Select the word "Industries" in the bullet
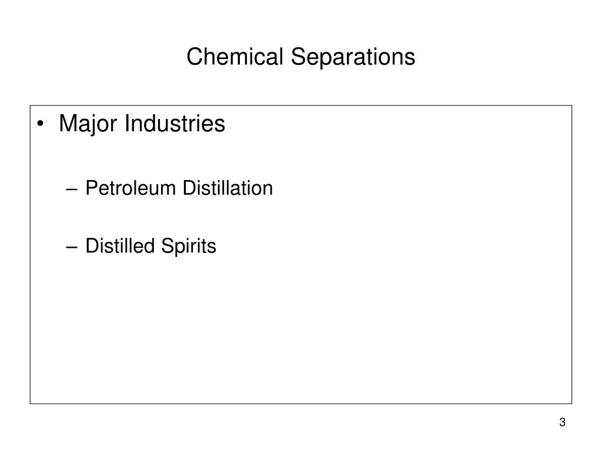This screenshot has height=452, width=602. coord(175,124)
